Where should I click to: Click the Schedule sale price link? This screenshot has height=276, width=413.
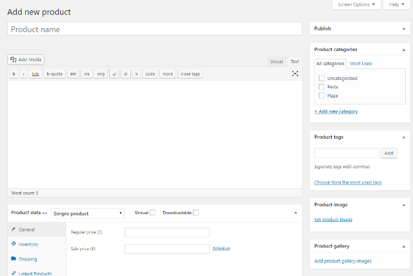[221, 249]
